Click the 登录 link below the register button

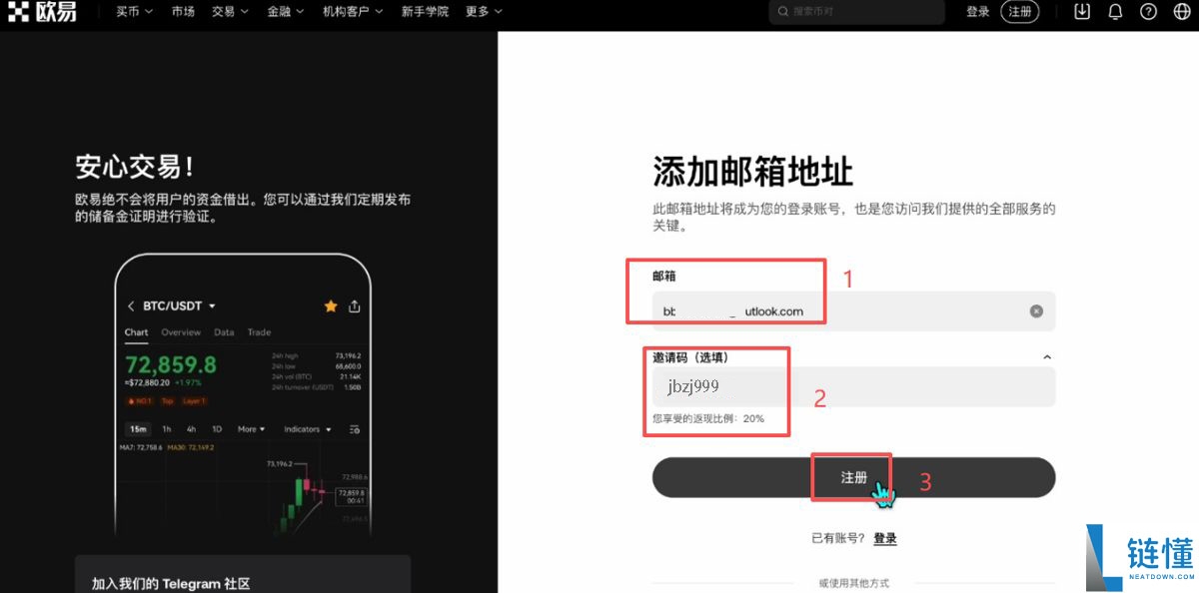[x=885, y=538]
